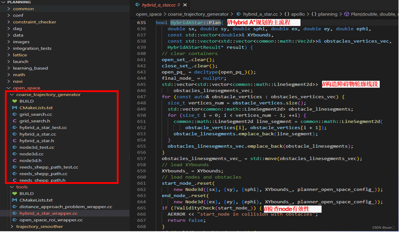Click the icon beside reeds_shepp_path_test.cc
This screenshot has width=399, height=232.
point(15,167)
